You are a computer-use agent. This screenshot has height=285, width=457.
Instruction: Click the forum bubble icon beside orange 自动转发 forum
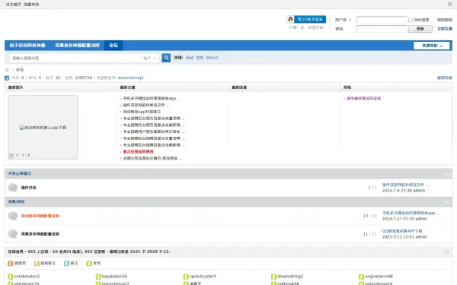pyautogui.click(x=13, y=216)
